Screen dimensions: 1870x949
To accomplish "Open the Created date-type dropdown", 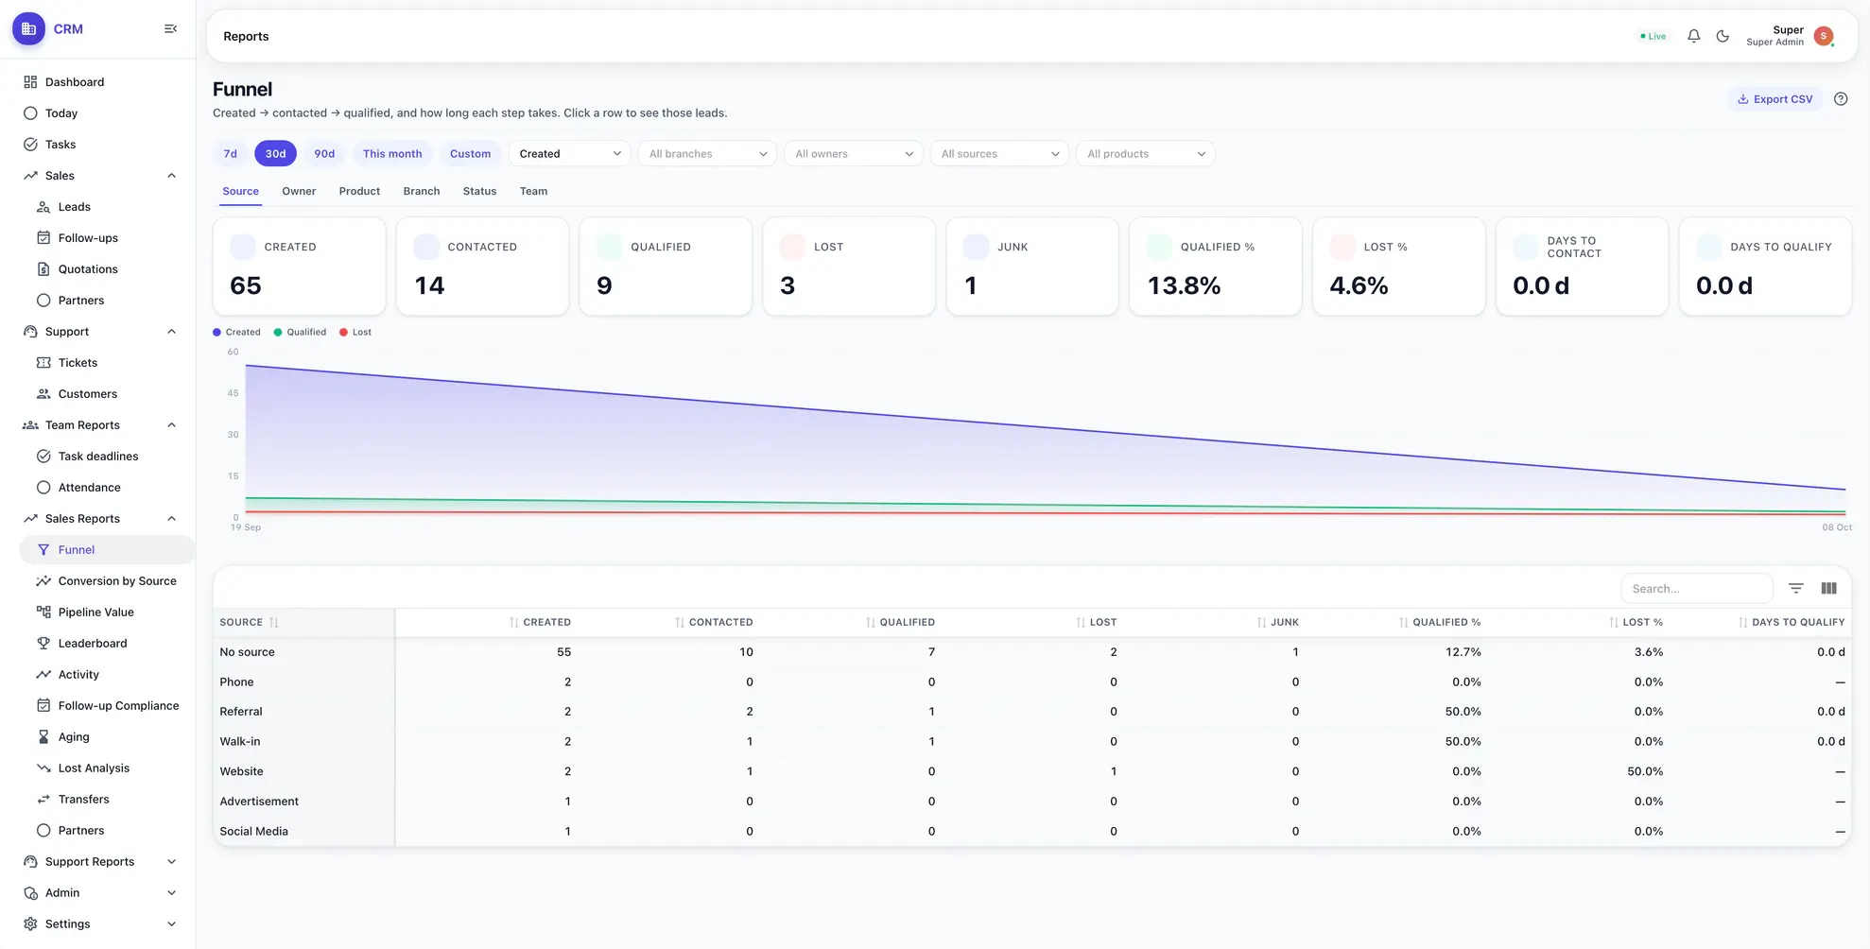I will (569, 154).
